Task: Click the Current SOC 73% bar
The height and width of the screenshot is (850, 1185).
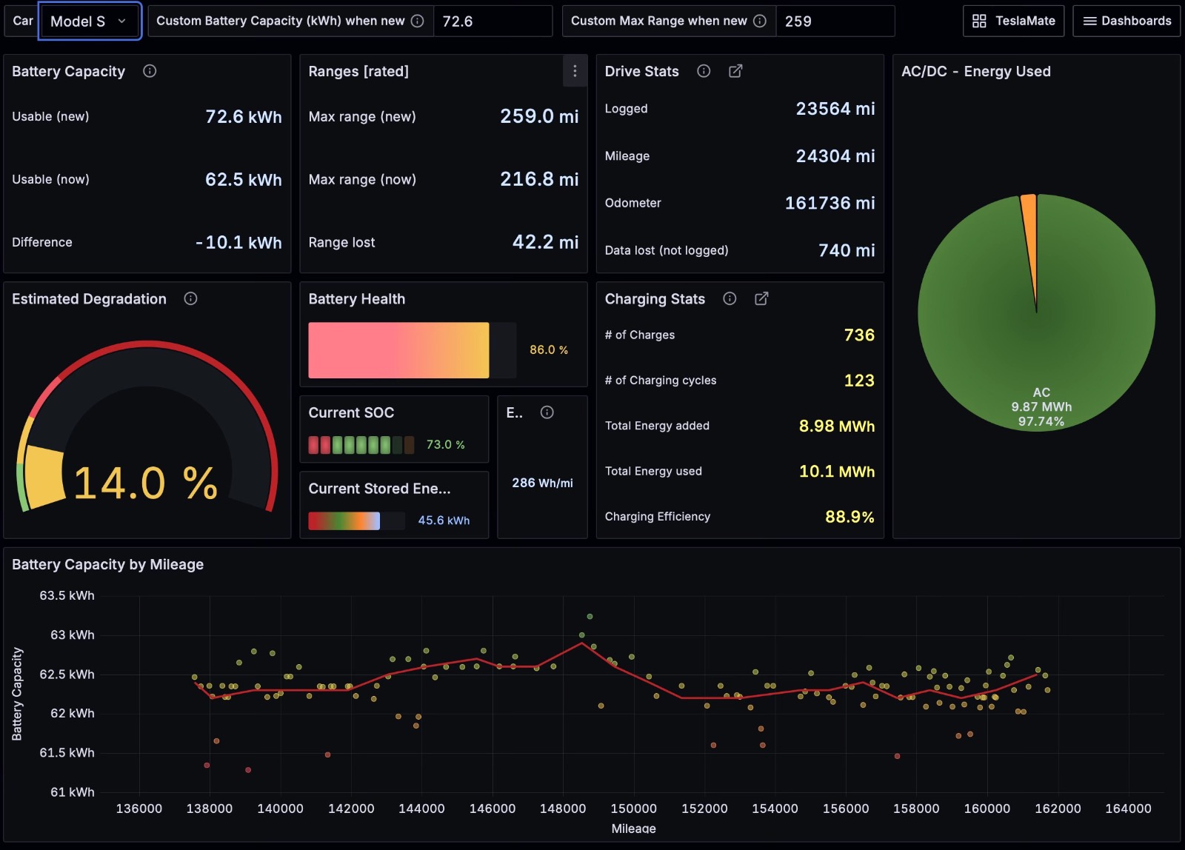Action: pyautogui.click(x=361, y=445)
